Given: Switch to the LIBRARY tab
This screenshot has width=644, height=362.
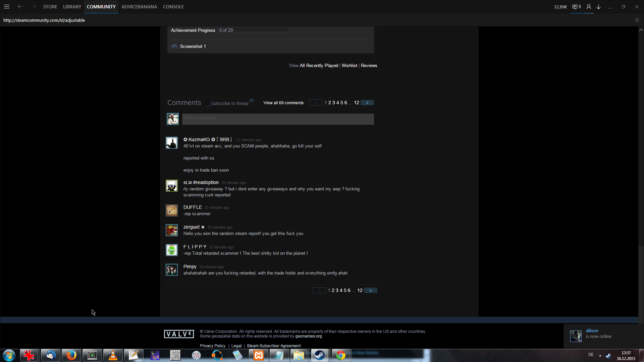Looking at the screenshot, I should tap(72, 7).
